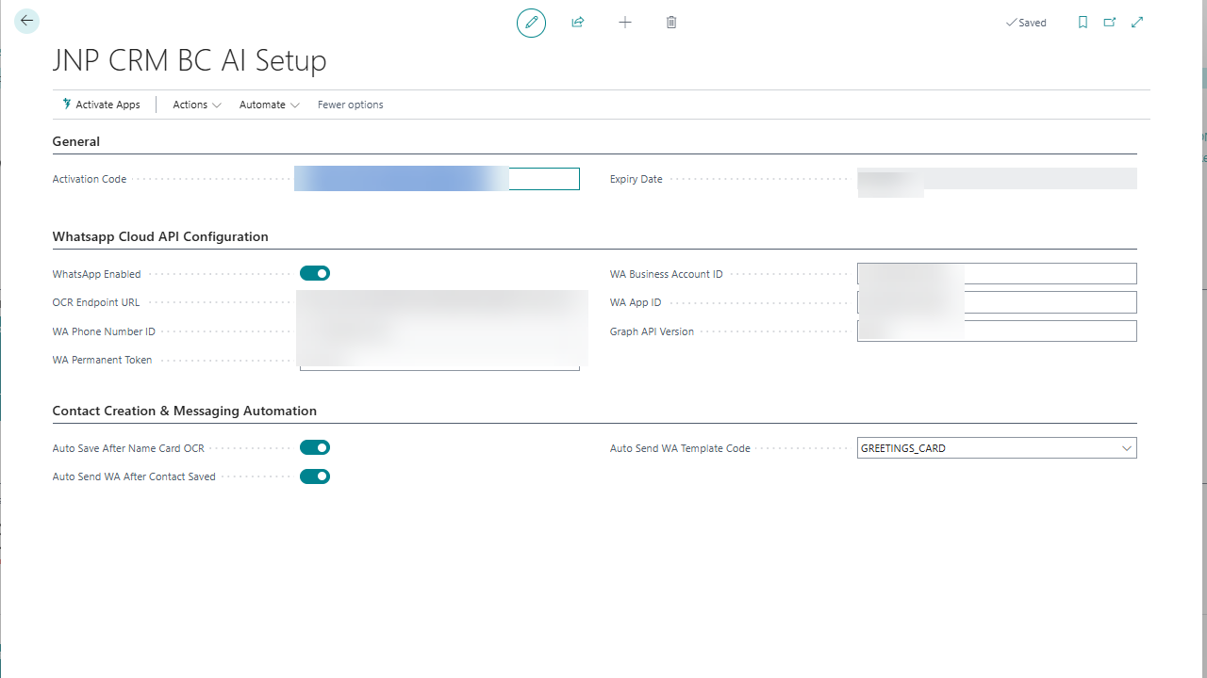Collapse Whatsapp Cloud API Configuration section

point(160,236)
